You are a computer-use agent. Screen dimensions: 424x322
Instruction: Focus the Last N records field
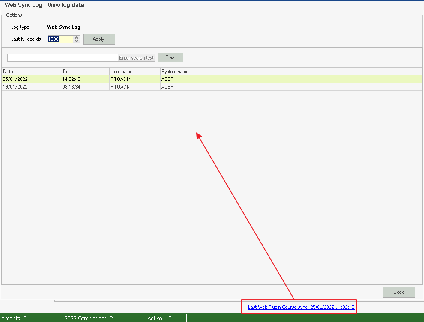(x=60, y=39)
